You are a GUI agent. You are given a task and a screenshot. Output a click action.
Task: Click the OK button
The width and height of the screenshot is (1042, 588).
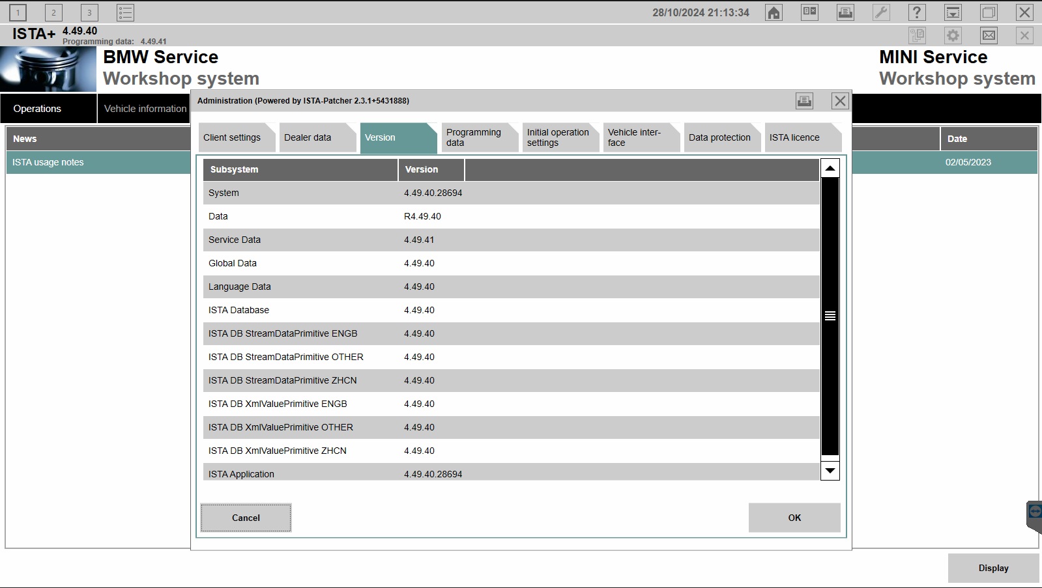coord(794,518)
